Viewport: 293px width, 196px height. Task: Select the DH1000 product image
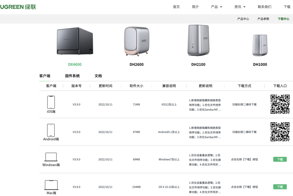pyautogui.click(x=260, y=45)
